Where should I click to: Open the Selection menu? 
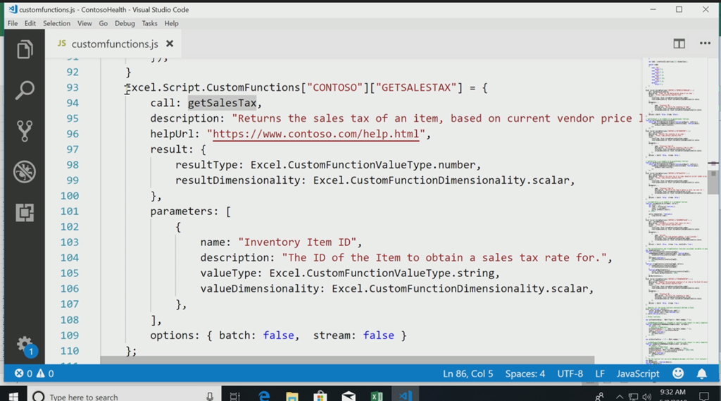tap(56, 23)
